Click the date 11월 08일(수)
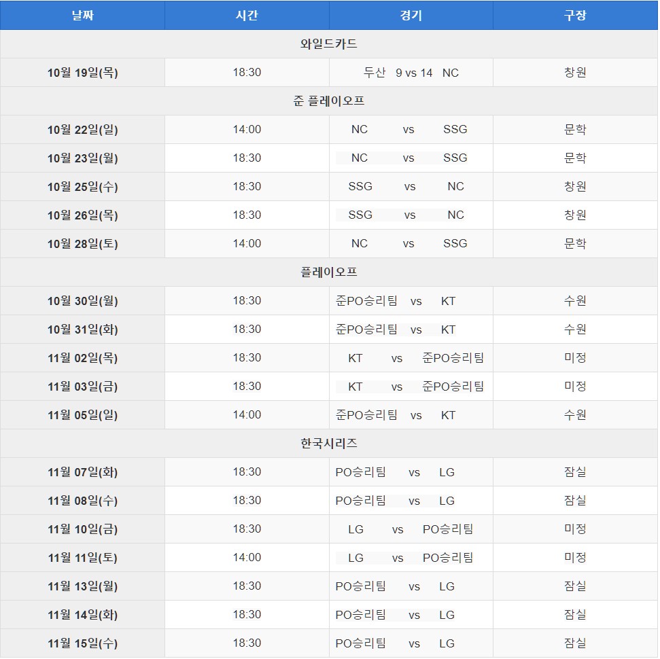Viewport: 660px width, 659px height. (82, 501)
